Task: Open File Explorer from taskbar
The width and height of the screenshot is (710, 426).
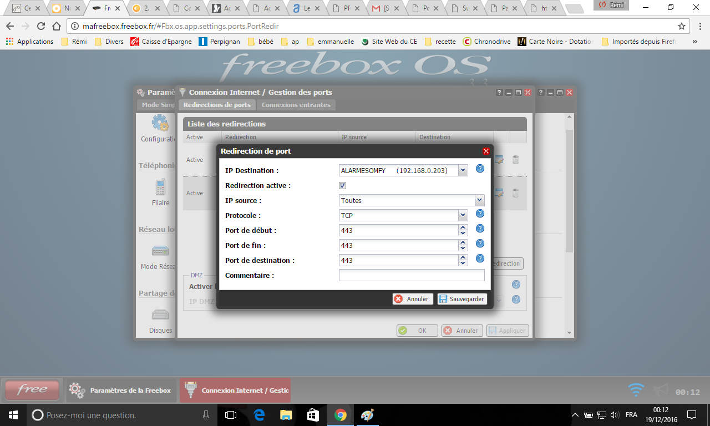Action: point(286,414)
